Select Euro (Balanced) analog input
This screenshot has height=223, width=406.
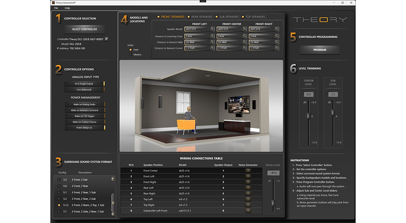[x=84, y=90]
